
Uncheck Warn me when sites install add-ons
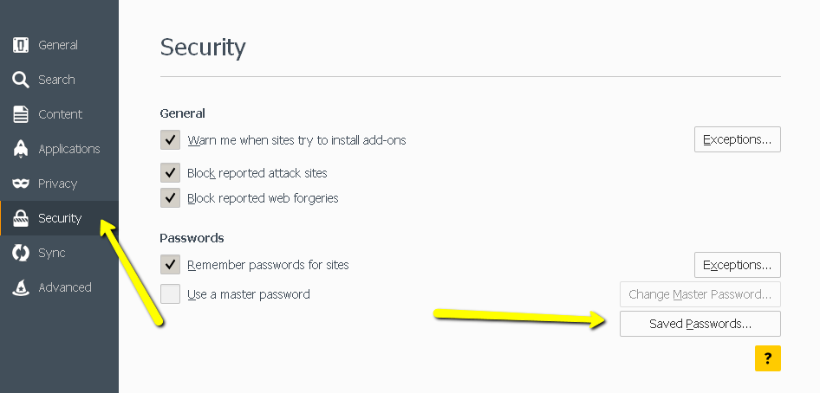170,139
